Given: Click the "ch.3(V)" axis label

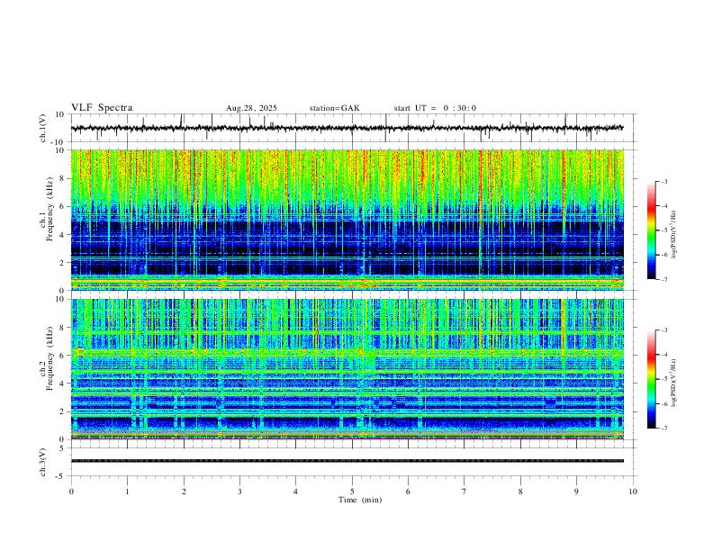Looking at the screenshot, I should [x=43, y=462].
